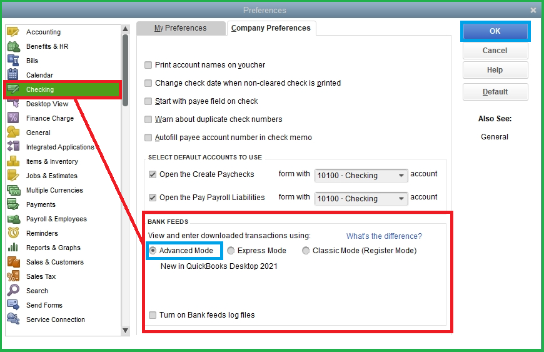Click the Jobs & Estimates icon

pyautogui.click(x=13, y=176)
